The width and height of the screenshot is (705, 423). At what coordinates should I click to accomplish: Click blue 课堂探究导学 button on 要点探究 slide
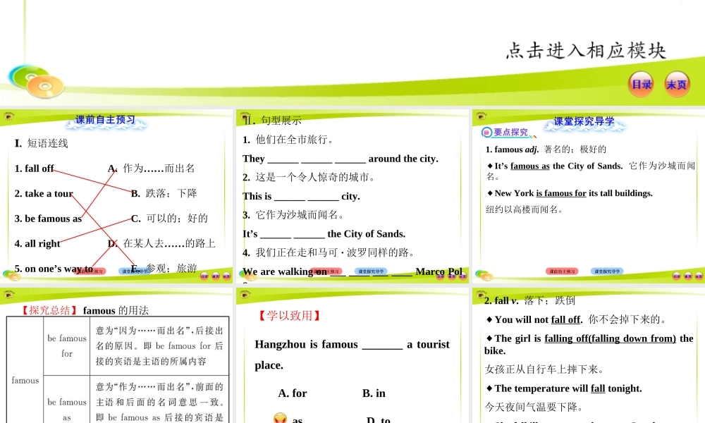[x=607, y=271]
